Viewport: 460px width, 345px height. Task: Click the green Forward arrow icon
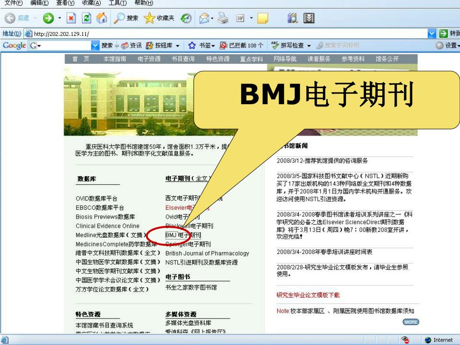coord(48,18)
